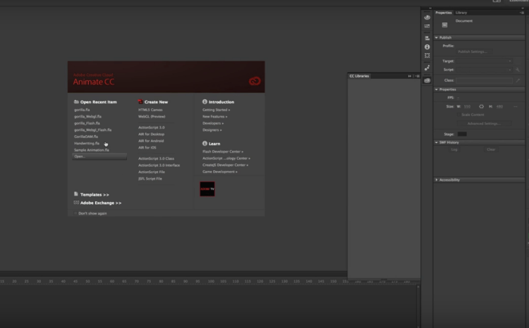Open recent file Sample Animation.fla
Image resolution: width=529 pixels, height=328 pixels.
[x=92, y=150]
